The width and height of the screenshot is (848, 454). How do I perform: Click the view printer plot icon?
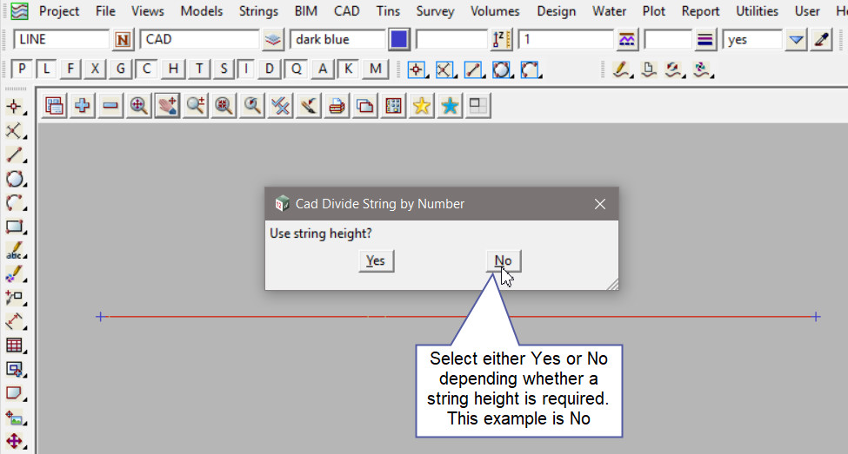(x=337, y=106)
